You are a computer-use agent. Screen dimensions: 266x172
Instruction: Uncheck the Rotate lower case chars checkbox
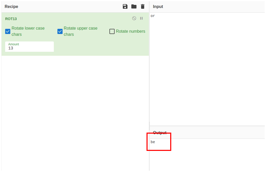(8, 31)
